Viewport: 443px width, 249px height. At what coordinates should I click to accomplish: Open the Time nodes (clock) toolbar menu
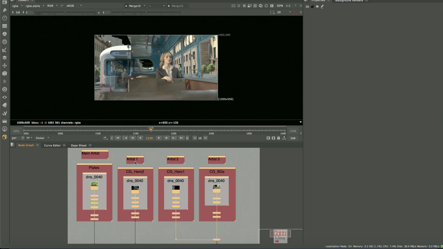(x=5, y=18)
